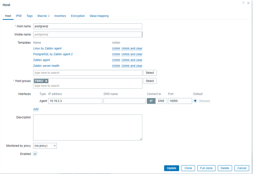The width and height of the screenshot is (253, 174).
Task: Open the Macros tab
Action: tap(44, 16)
